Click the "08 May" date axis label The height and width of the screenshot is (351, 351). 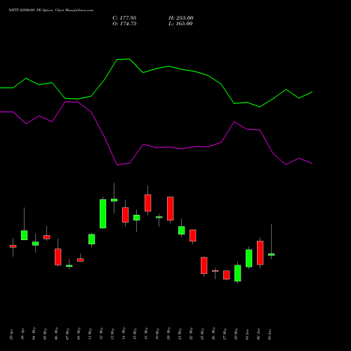(79, 333)
